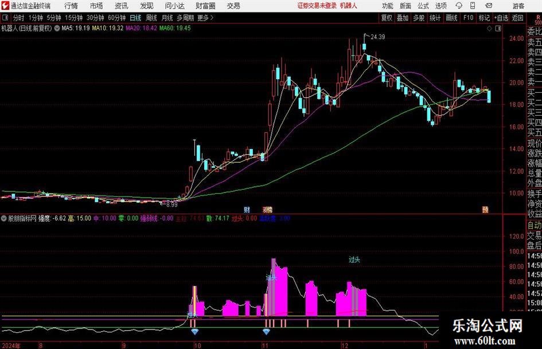Toggle the left sidebar panel icon

(5, 18)
